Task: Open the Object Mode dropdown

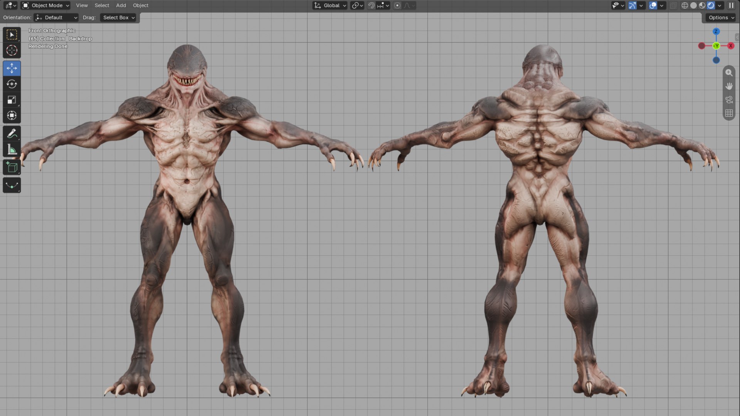Action: point(45,5)
